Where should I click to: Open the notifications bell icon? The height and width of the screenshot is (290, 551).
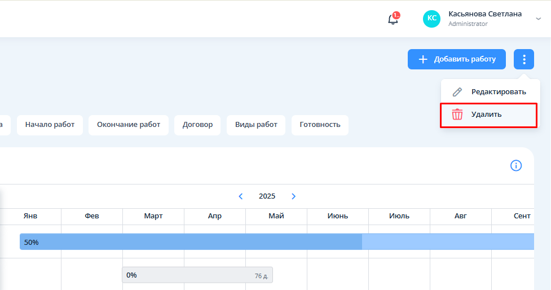(x=393, y=19)
